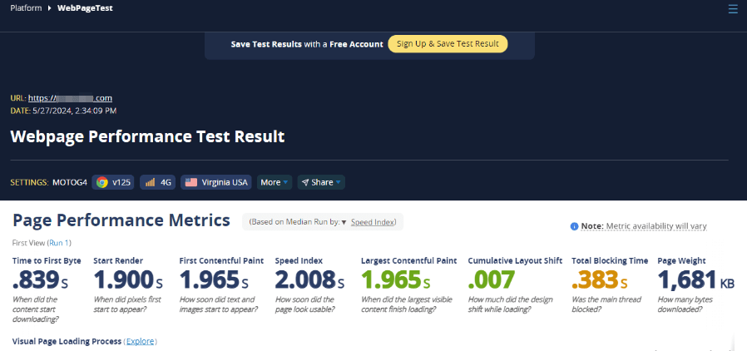
Task: Click the WebPageTest breadcrumb
Action: coord(86,8)
